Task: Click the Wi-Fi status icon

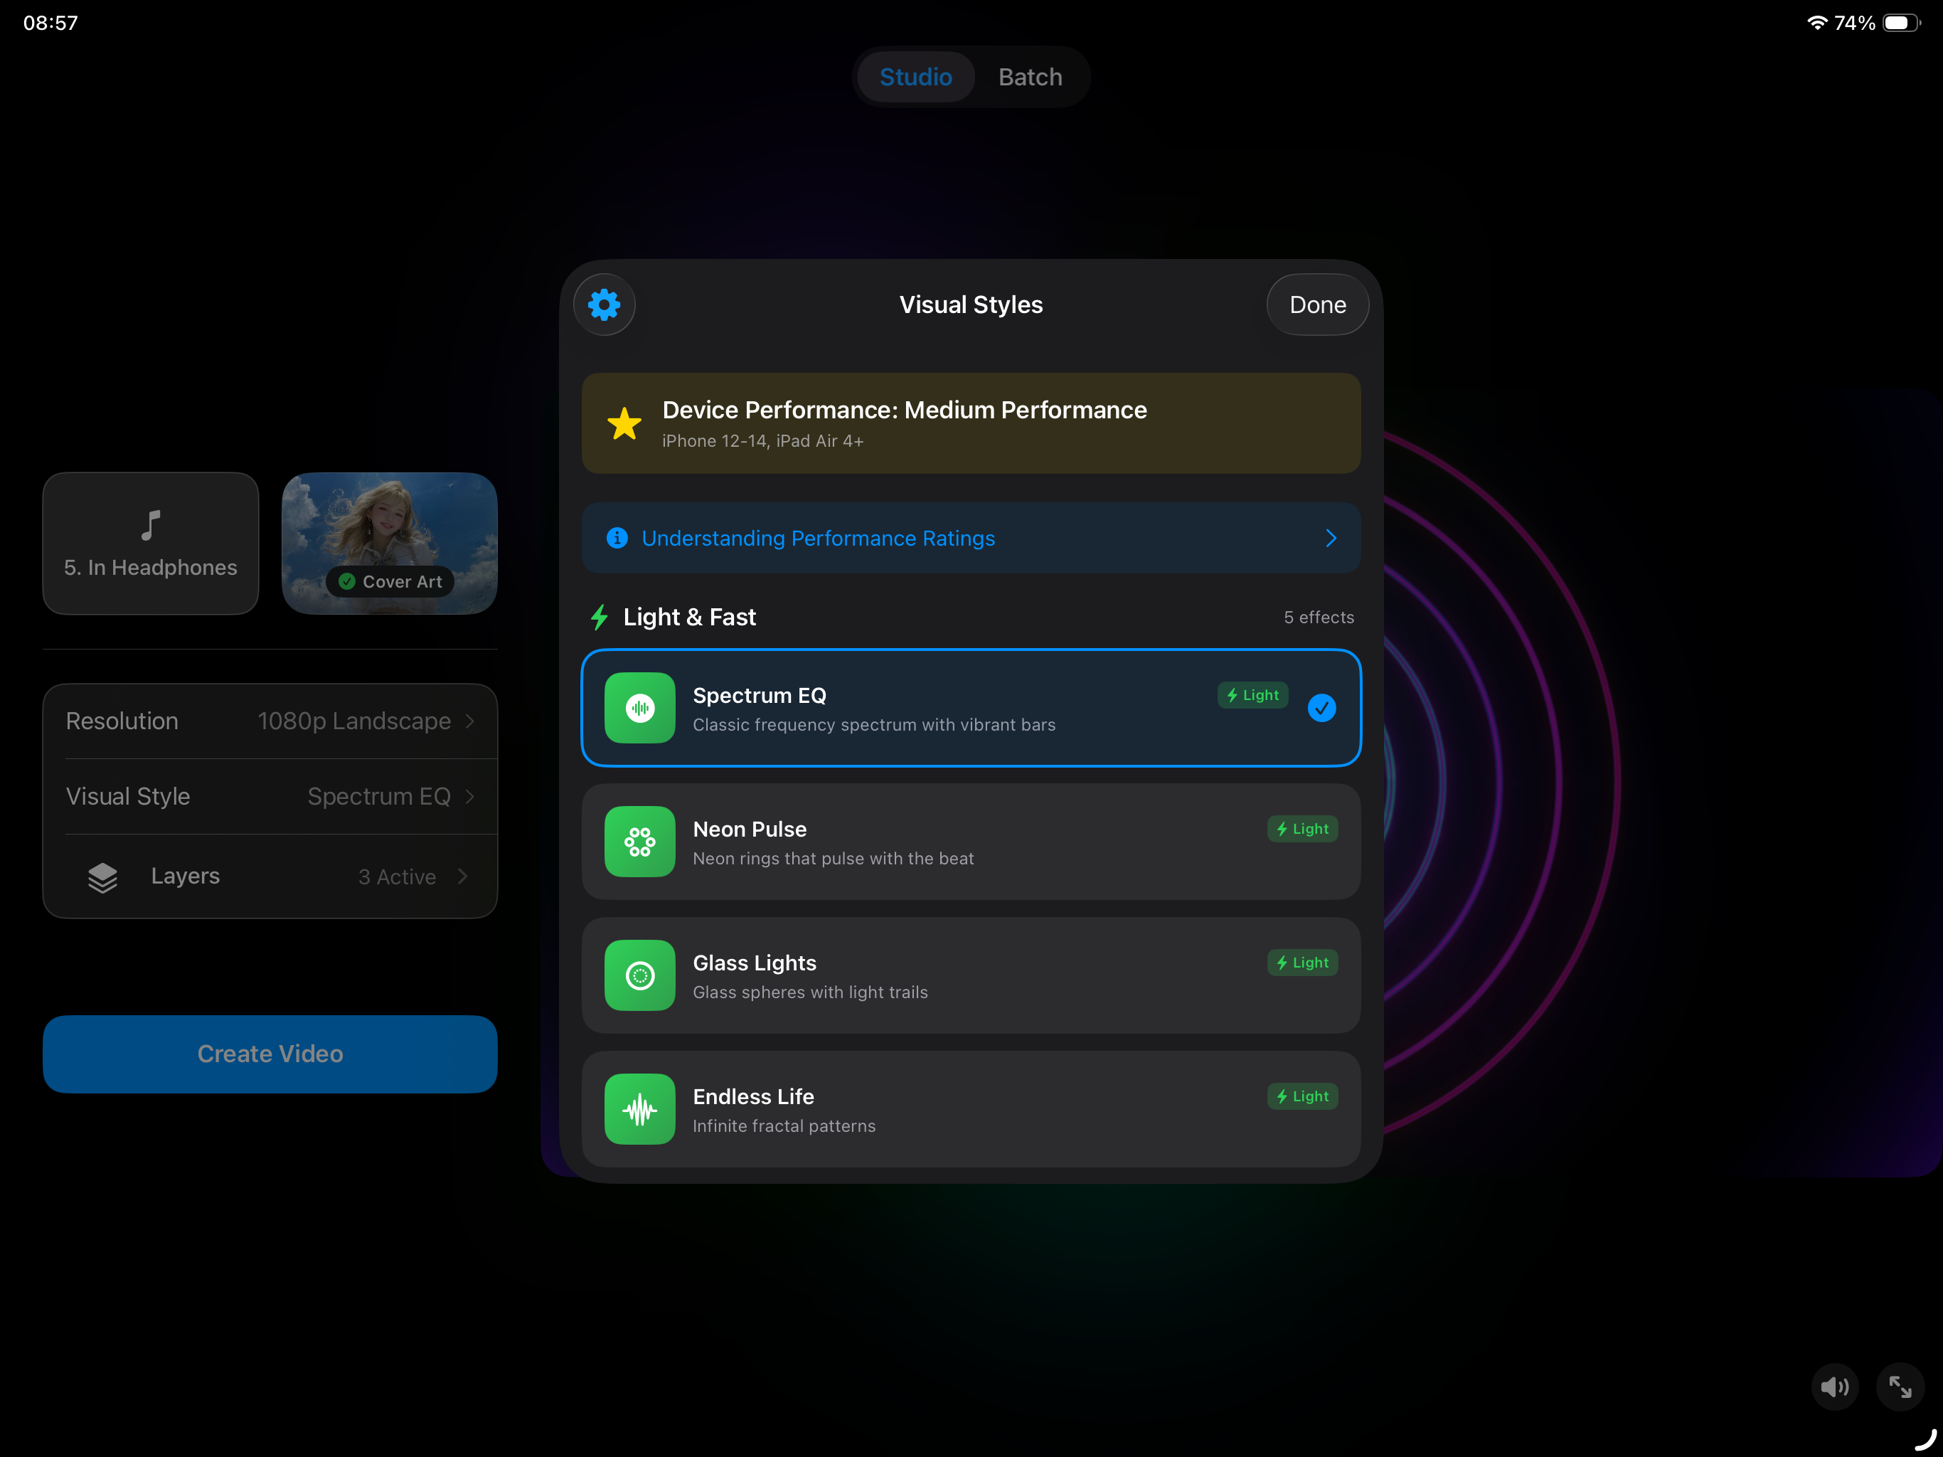Action: click(x=1816, y=23)
